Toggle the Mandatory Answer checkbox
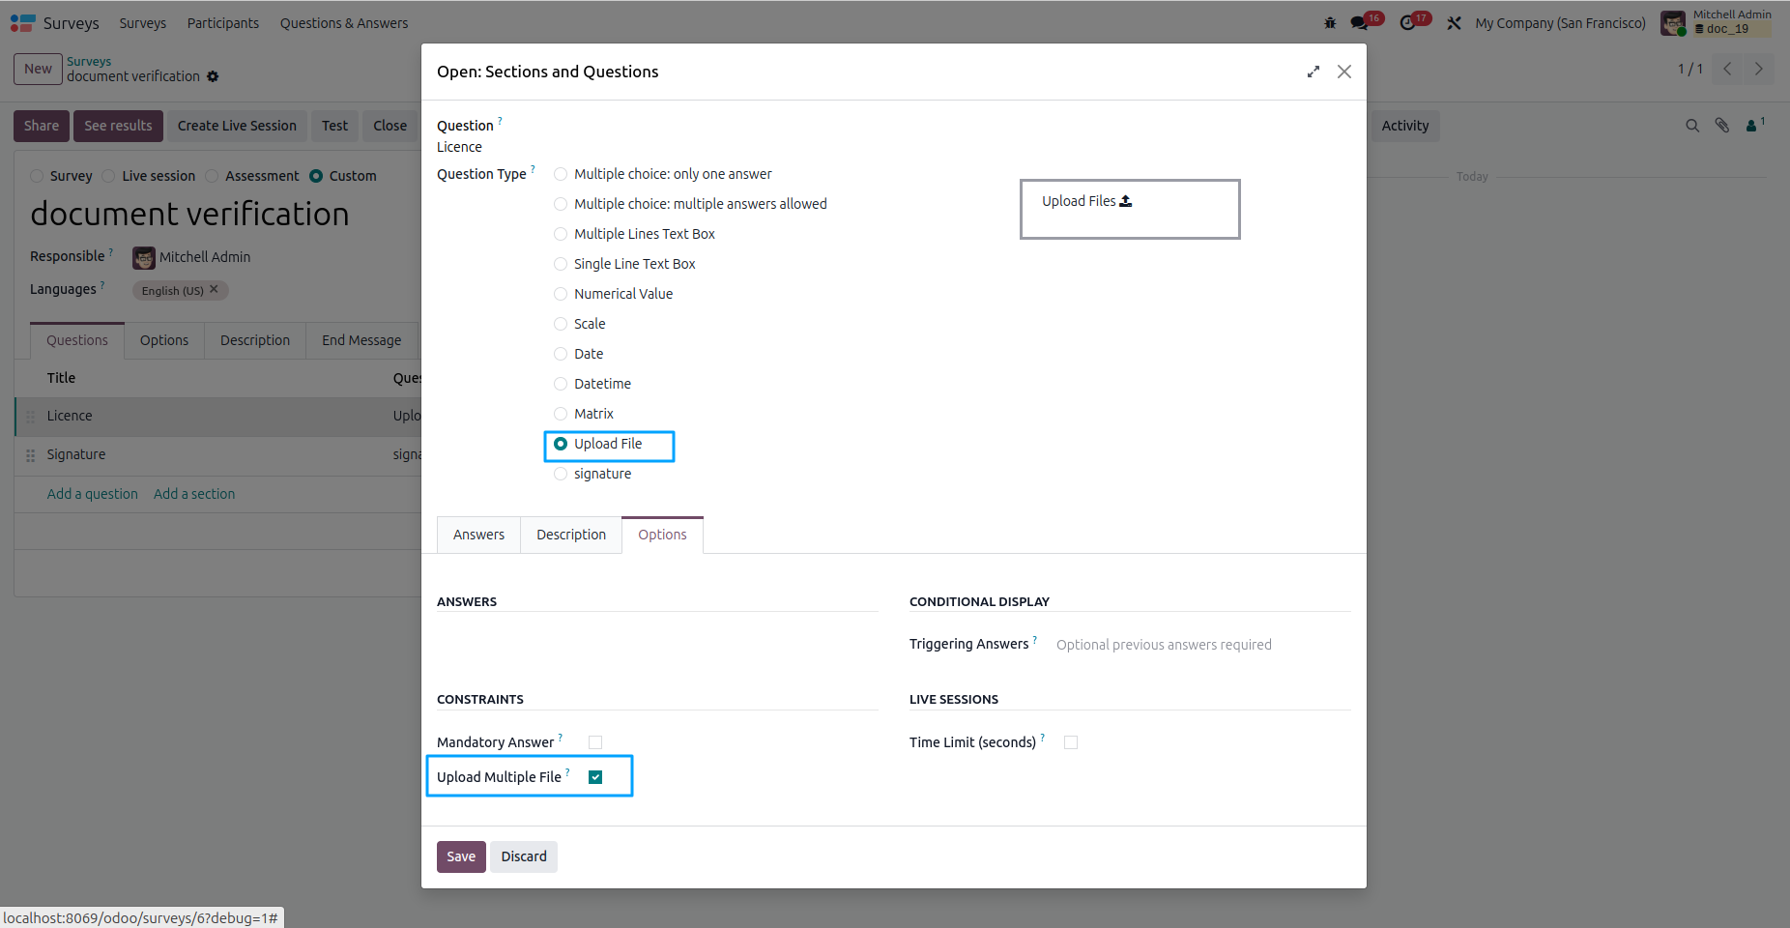Viewport: 1790px width, 928px height. tap(595, 742)
